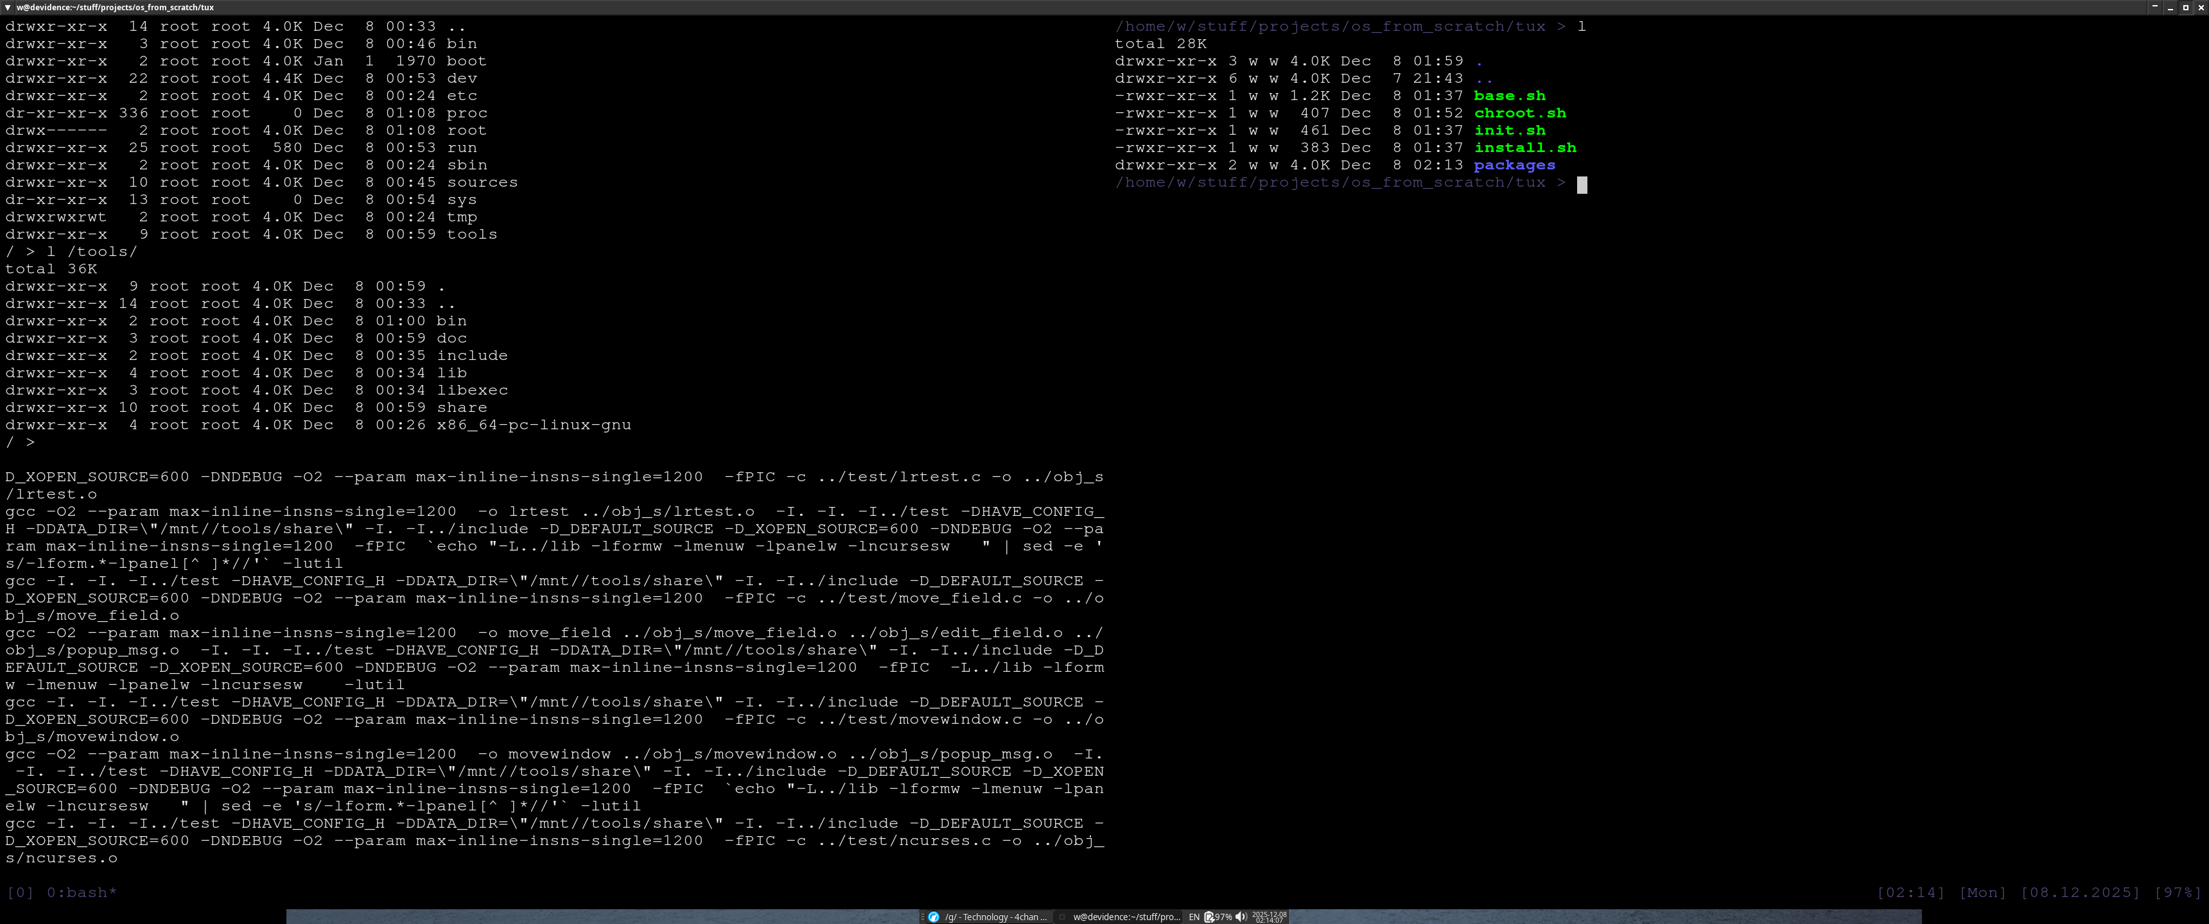Screen dimensions: 2209x924
Task: Close the terminal window
Action: click(2201, 7)
